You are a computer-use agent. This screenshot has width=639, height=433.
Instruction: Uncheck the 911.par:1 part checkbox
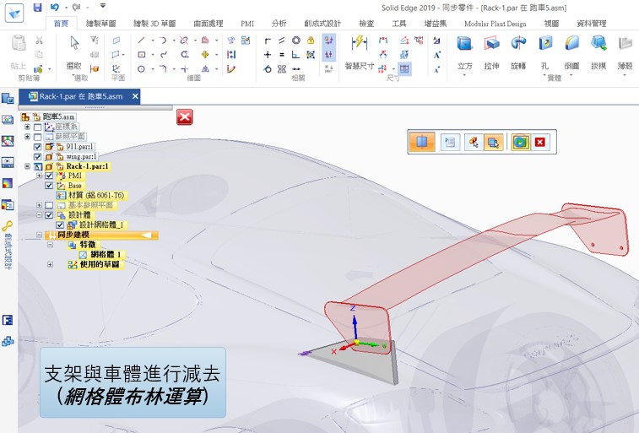point(37,147)
